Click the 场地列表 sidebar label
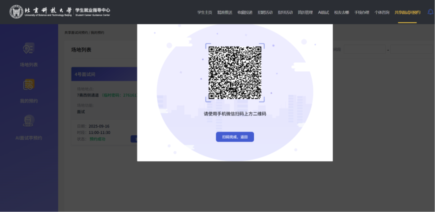This screenshot has width=435, height=212. pos(29,65)
